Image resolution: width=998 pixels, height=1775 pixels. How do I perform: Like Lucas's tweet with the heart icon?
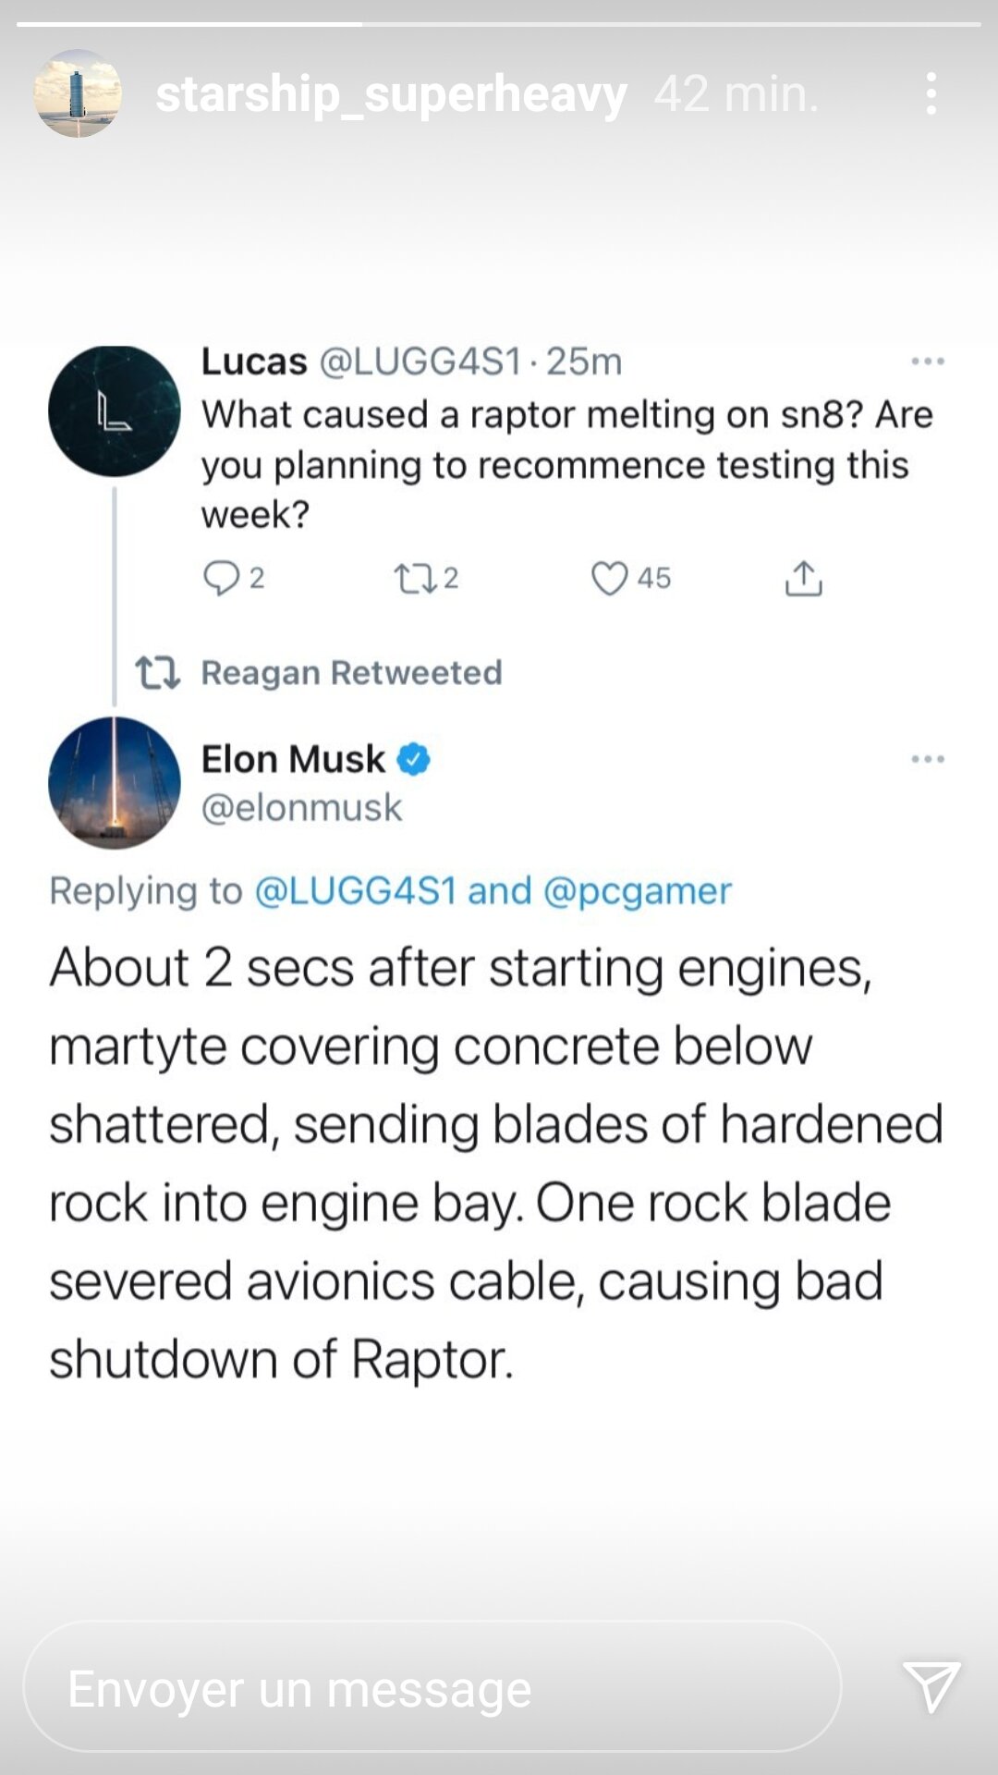coord(609,579)
